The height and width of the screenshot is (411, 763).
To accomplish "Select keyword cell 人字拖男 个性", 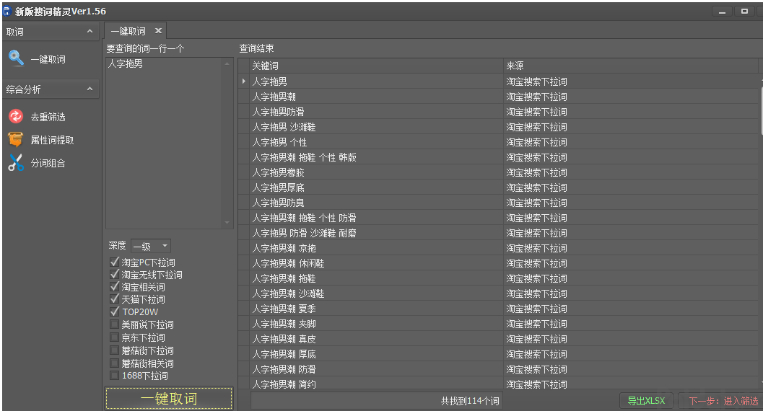I will pyautogui.click(x=377, y=142).
